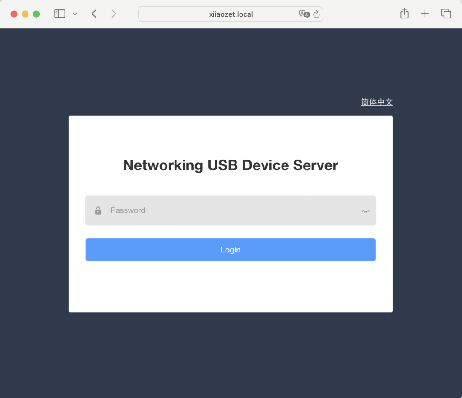The image size is (462, 398).
Task: Reload the current page
Action: pos(316,14)
